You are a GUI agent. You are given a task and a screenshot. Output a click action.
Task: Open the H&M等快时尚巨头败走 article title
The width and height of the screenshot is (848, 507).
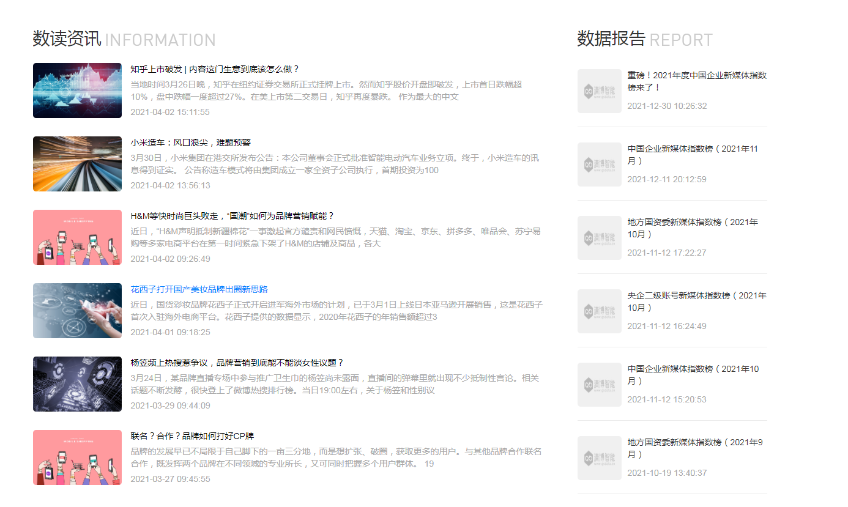232,216
